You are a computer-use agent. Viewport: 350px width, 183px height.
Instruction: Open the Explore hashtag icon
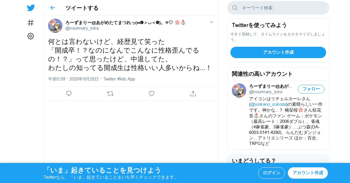click(31, 23)
